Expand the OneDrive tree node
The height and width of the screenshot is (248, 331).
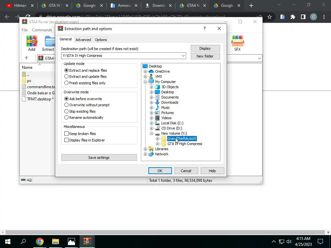pyautogui.click(x=145, y=71)
